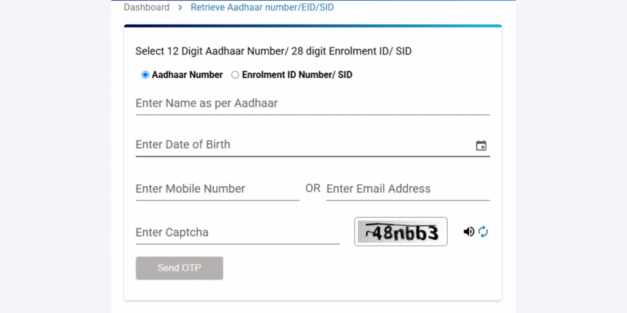Open the Retrieve Aadhaar number/EID/SID breadcrumb

point(262,7)
